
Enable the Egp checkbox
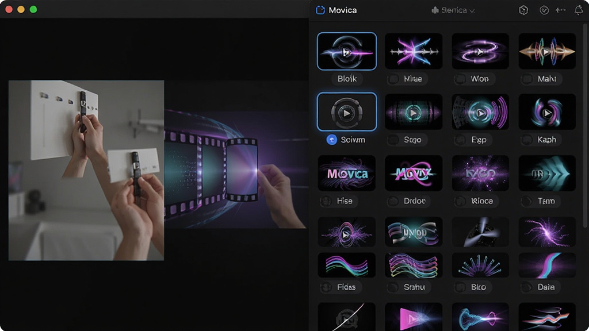point(460,140)
